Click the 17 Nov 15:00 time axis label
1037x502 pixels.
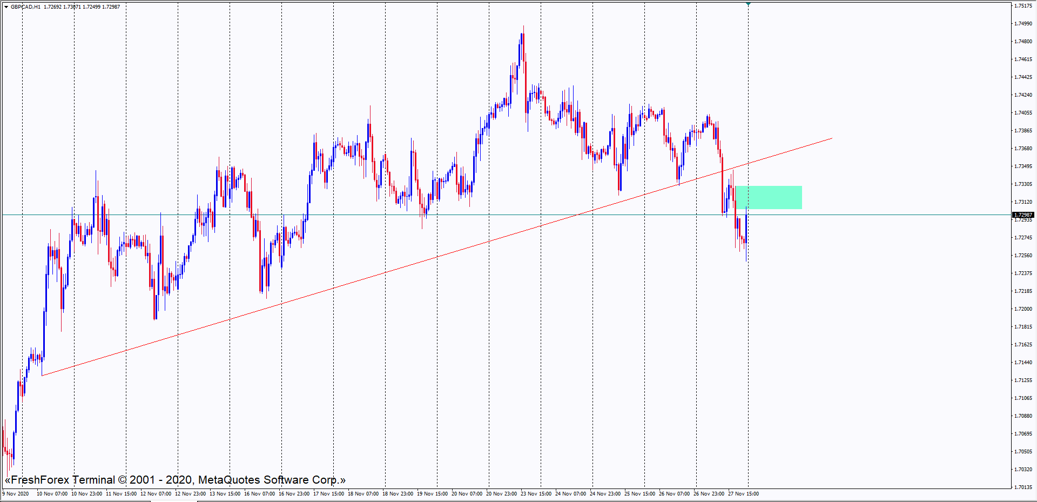click(328, 494)
